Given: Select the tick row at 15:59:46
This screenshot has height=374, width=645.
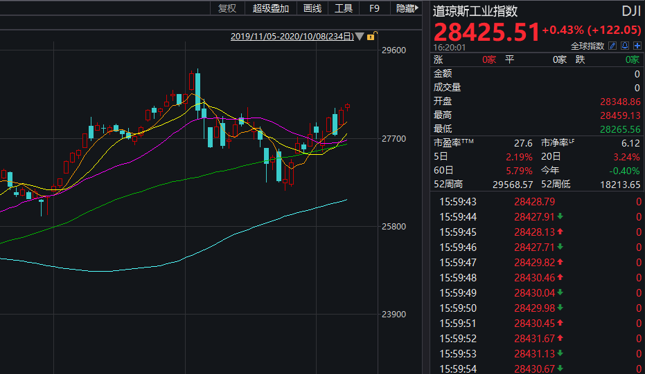Looking at the screenshot, I should coord(537,247).
